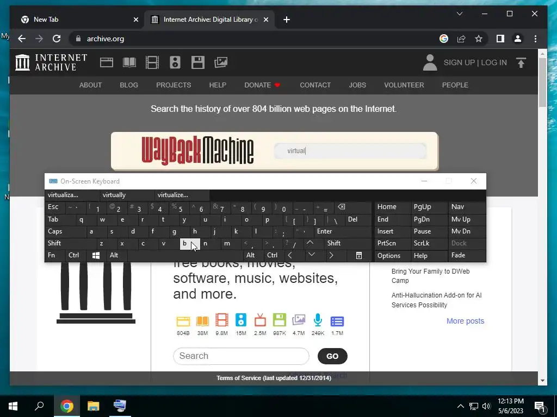Open the Software floppy icon in Archive header
Screen dimensions: 557x417
(197, 62)
